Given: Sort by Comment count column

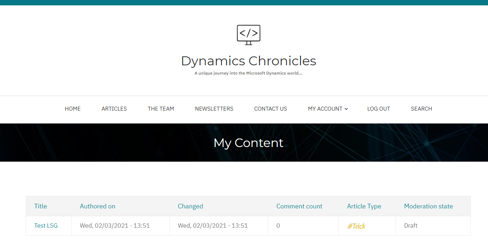Looking at the screenshot, I should [299, 206].
